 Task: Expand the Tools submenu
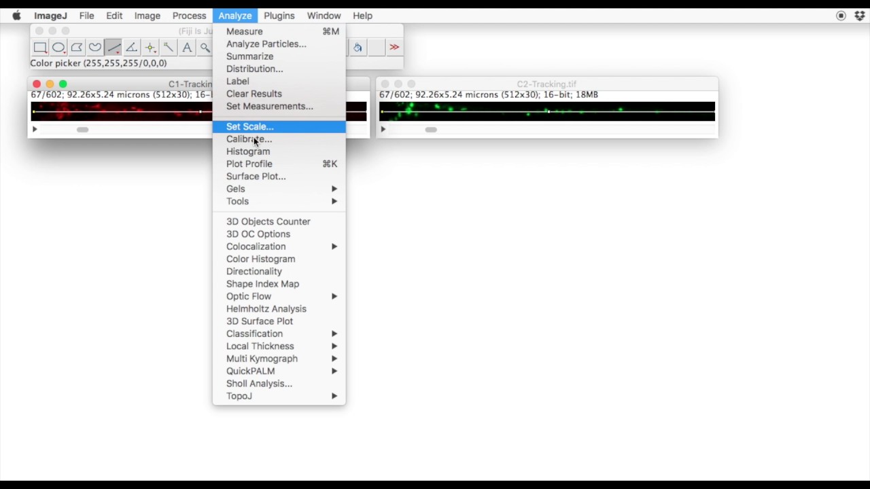279,201
